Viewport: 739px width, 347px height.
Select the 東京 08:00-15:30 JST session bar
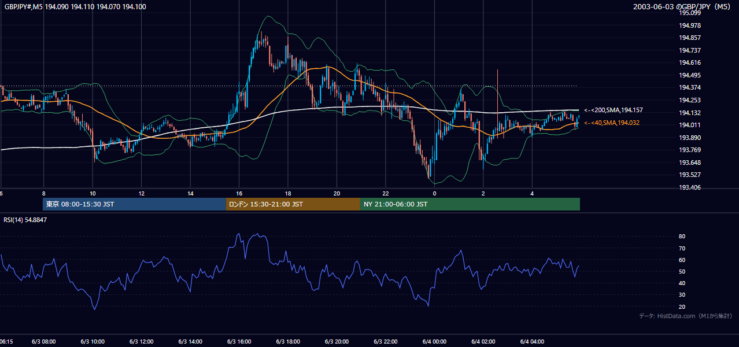(x=134, y=204)
